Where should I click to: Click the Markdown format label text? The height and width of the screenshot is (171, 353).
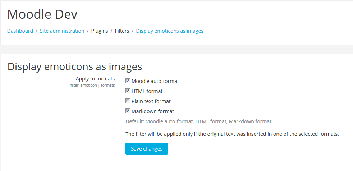(x=153, y=111)
